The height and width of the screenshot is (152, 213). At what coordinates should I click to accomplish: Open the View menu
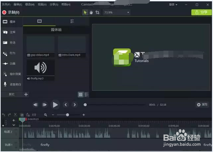pyautogui.click(x=42, y=5)
